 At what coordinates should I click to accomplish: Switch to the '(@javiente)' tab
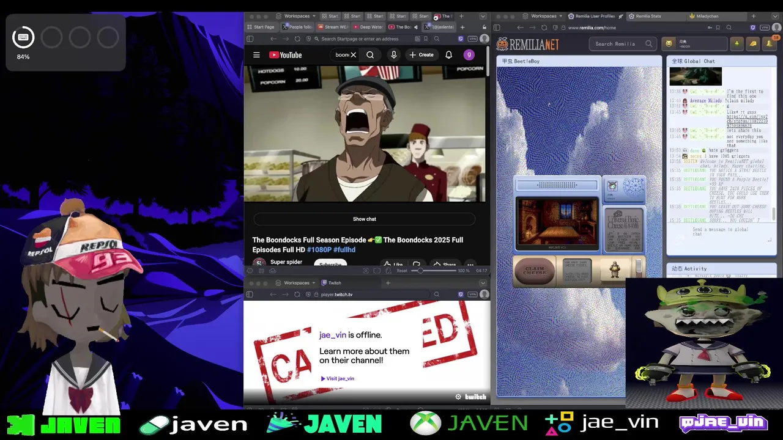click(x=440, y=27)
